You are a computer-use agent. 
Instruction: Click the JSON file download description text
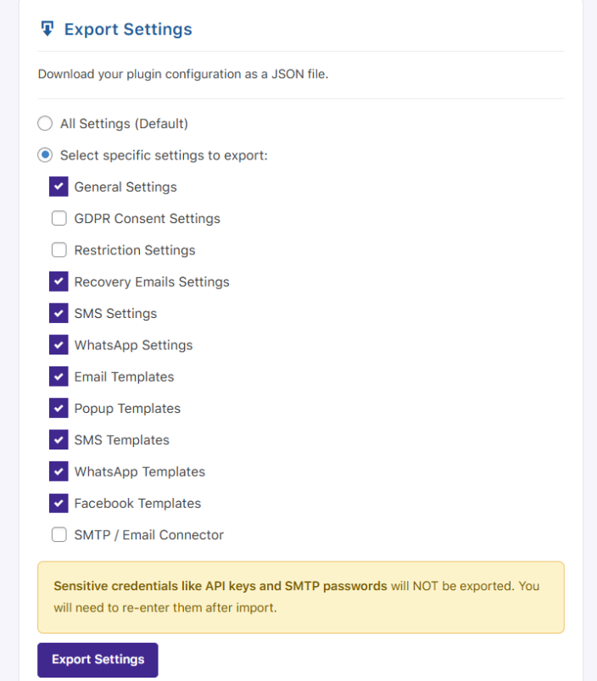click(182, 75)
